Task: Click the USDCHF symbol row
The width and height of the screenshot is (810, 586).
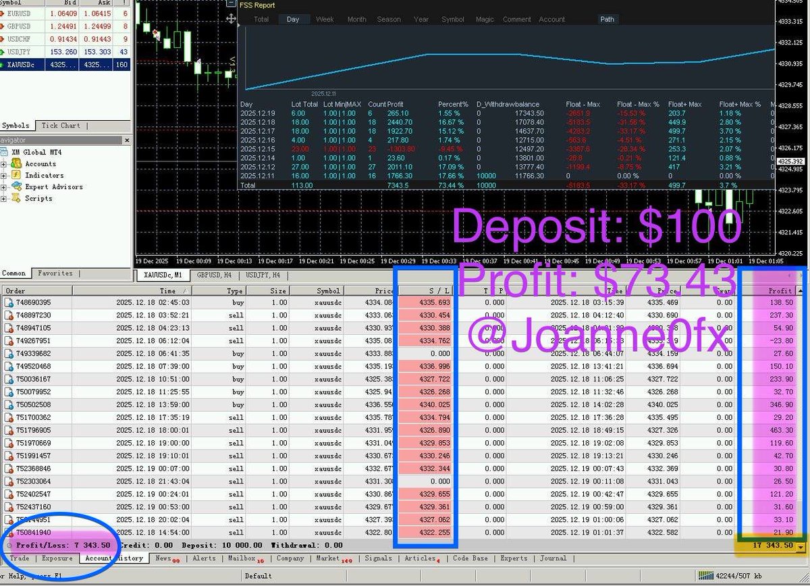Action: 65,39
